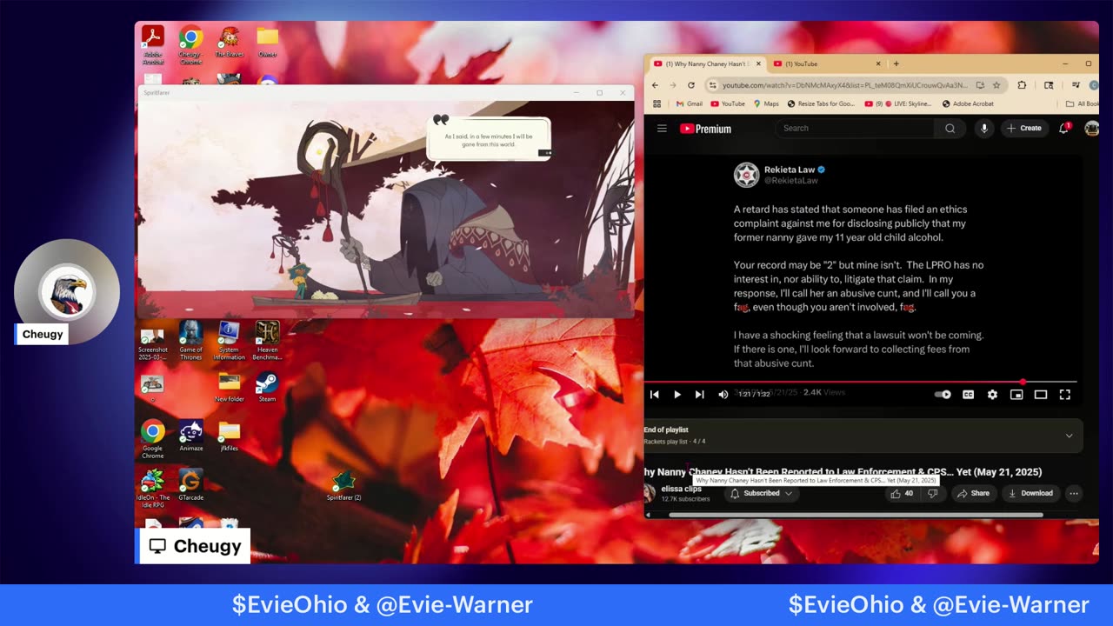
Task: Switch to the Why Nanny Chaney tab
Action: click(707, 63)
